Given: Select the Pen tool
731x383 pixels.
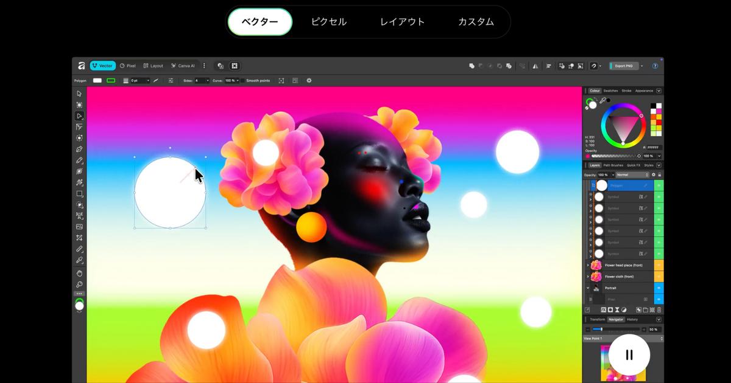Looking at the screenshot, I should (79, 150).
